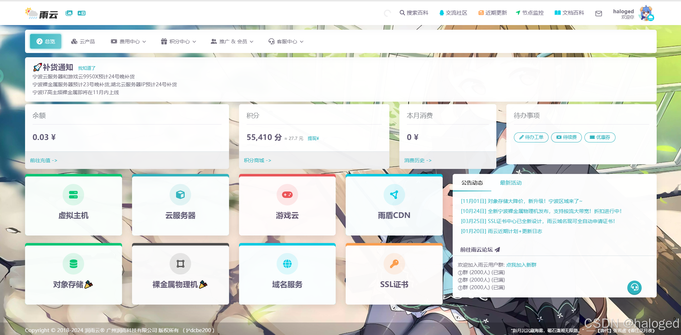Screen dimensions: 681x335
Task: Open the 云服务器 cube icon card
Action: click(180, 195)
